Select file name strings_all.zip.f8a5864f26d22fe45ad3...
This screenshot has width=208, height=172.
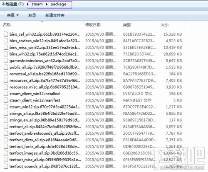point(45,114)
